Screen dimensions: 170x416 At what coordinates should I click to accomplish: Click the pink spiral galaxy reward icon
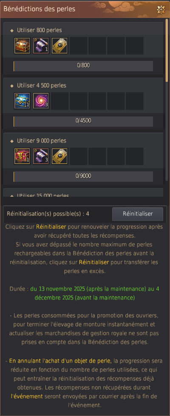point(41,101)
